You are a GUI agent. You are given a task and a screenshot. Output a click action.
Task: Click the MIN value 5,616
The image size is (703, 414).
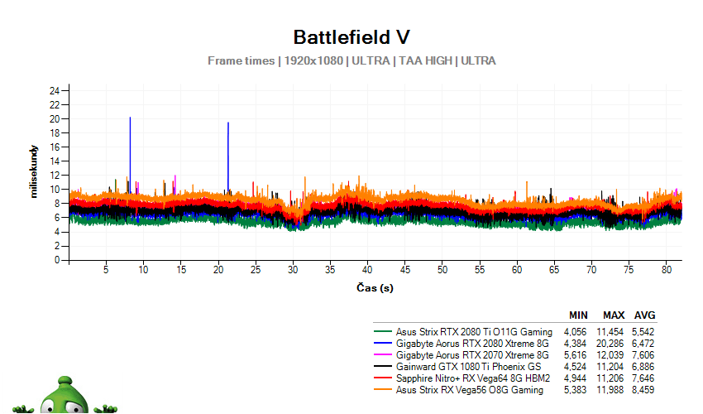pyautogui.click(x=575, y=355)
